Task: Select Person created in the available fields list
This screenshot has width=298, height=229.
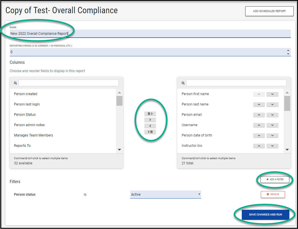Action: click(25, 94)
